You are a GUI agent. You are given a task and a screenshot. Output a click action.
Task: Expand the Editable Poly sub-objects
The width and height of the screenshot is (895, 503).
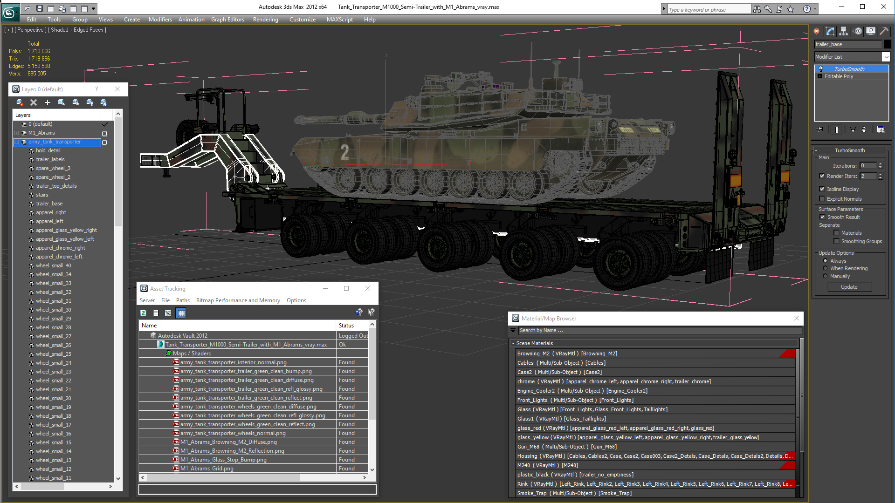819,76
